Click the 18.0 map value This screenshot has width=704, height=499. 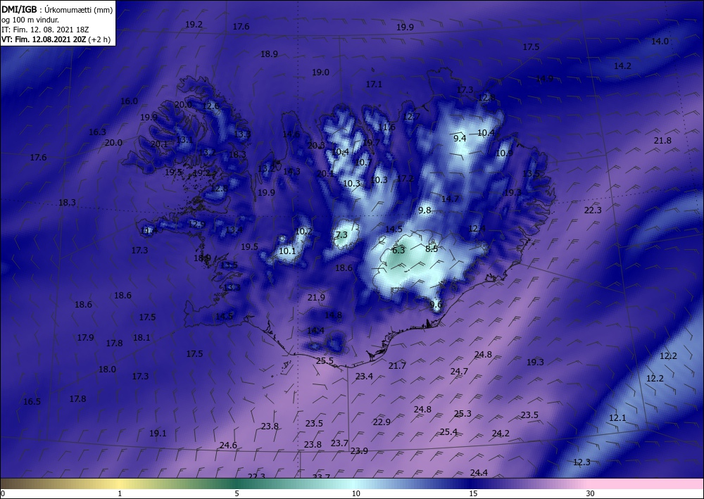point(107,369)
